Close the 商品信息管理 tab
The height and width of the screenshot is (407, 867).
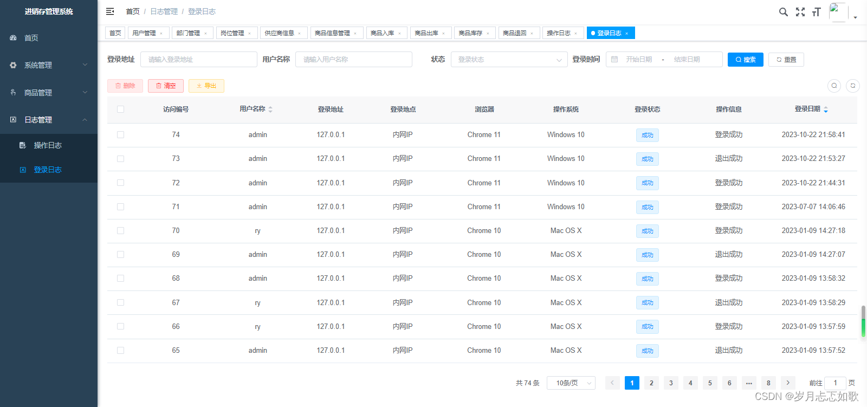(355, 34)
